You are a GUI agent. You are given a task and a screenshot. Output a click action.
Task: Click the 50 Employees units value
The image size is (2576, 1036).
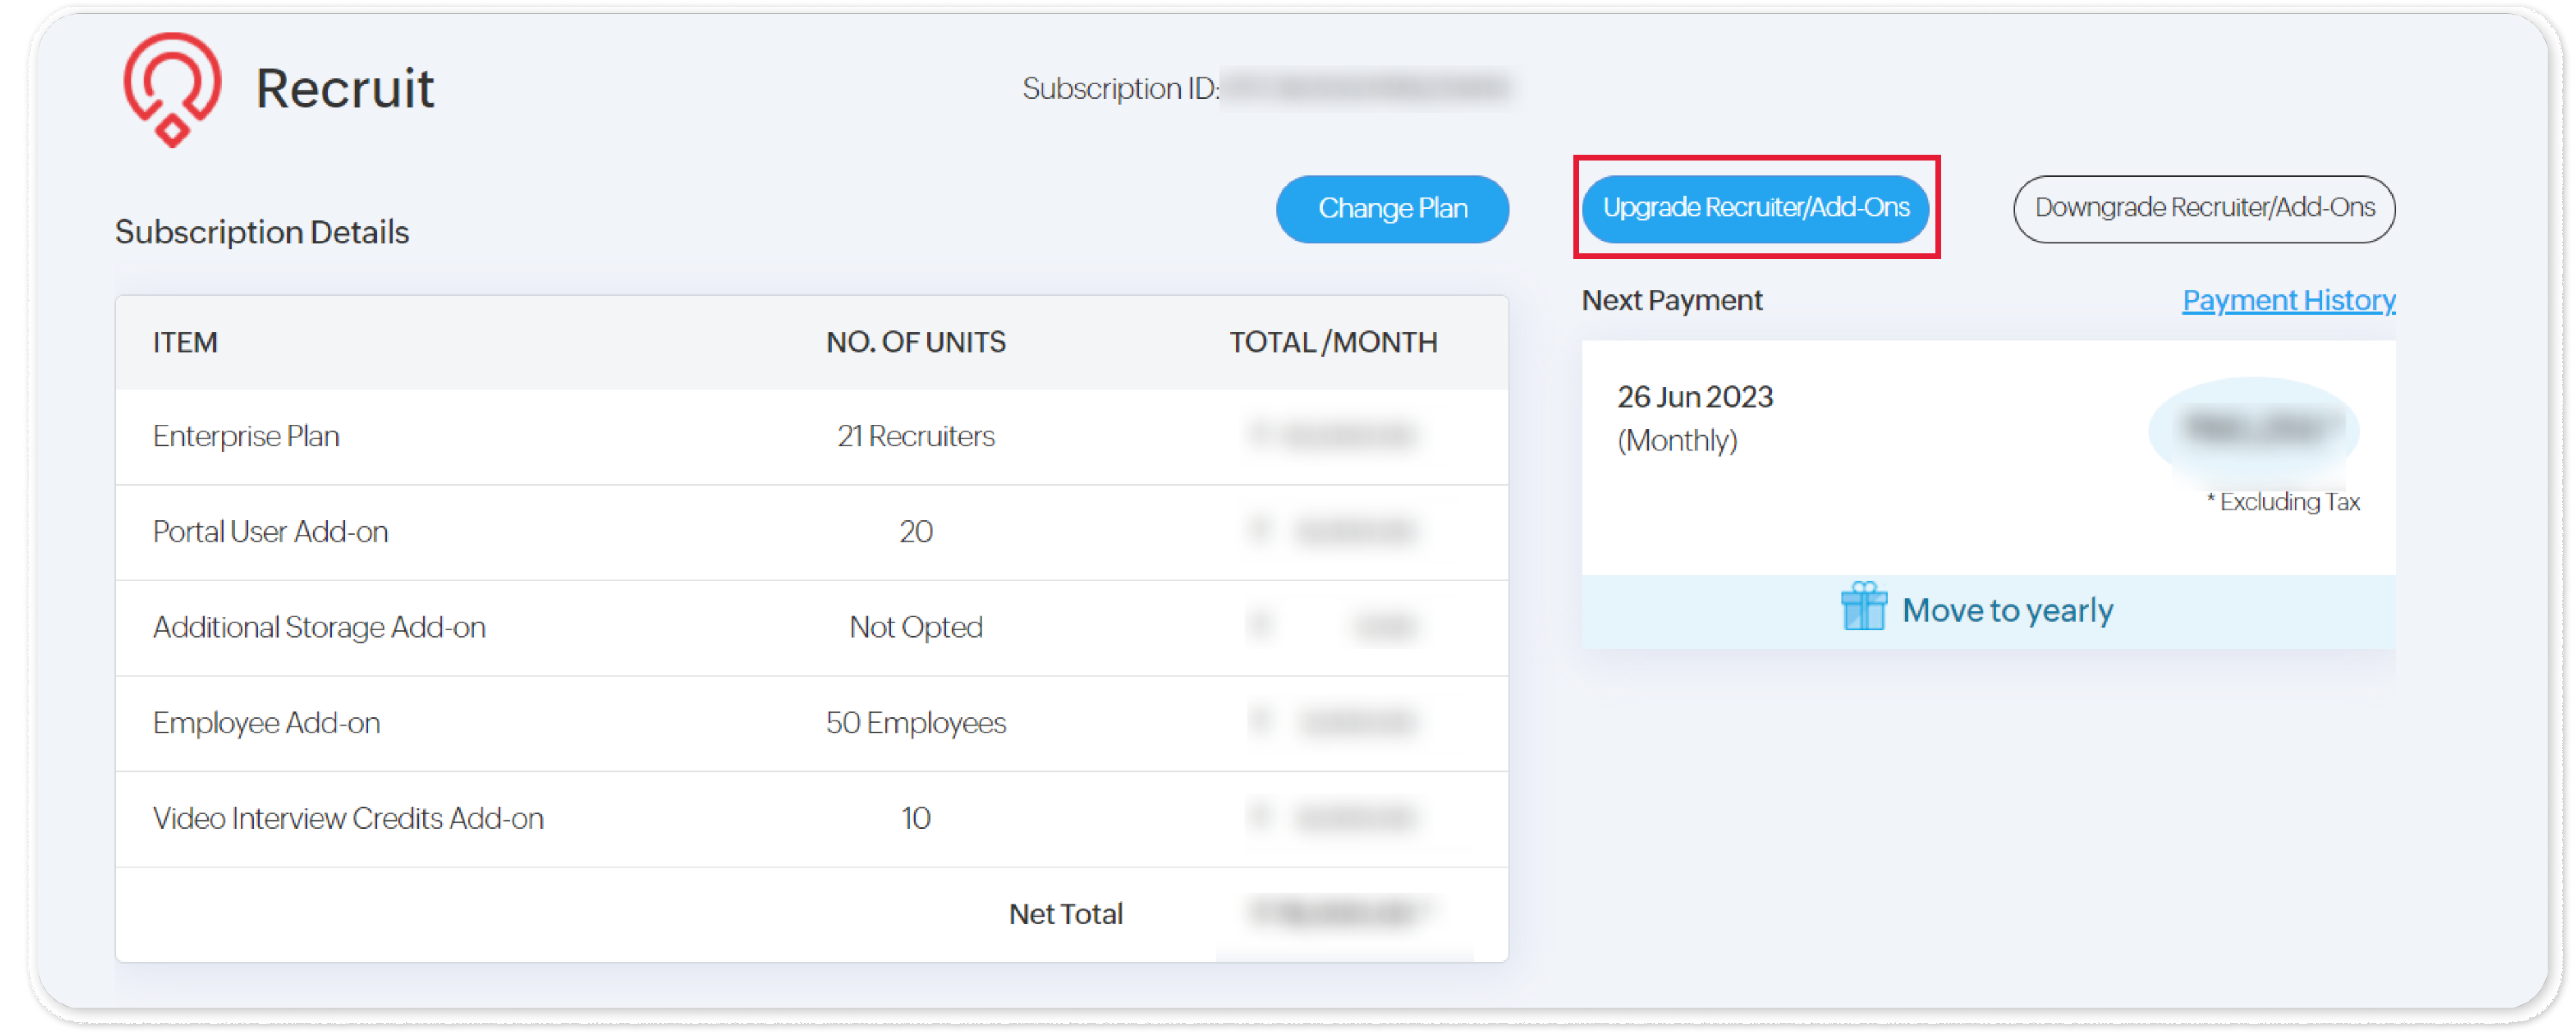pos(915,722)
